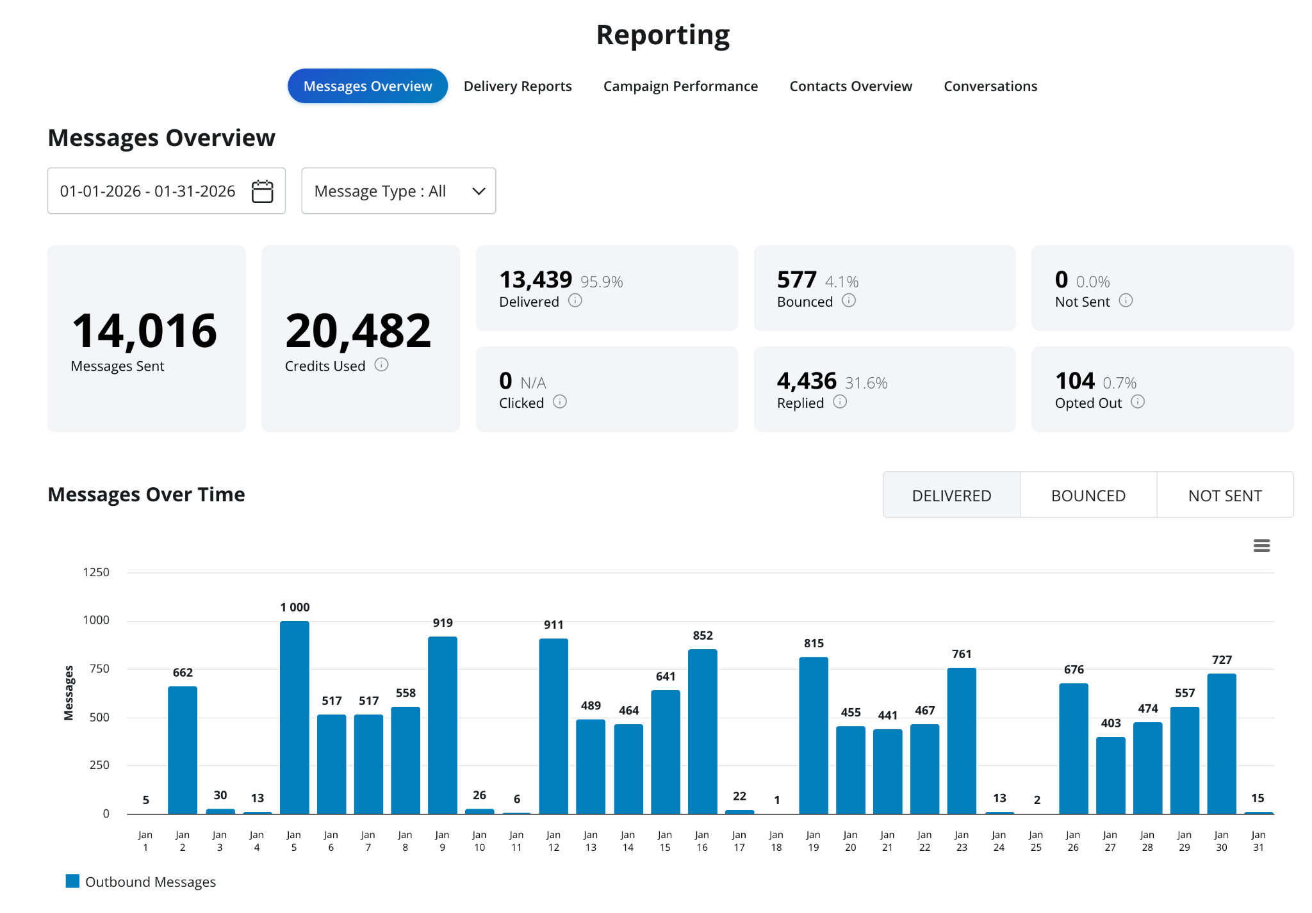This screenshot has height=913, width=1312.
Task: Switch chart to NOT SENT
Action: tap(1225, 495)
